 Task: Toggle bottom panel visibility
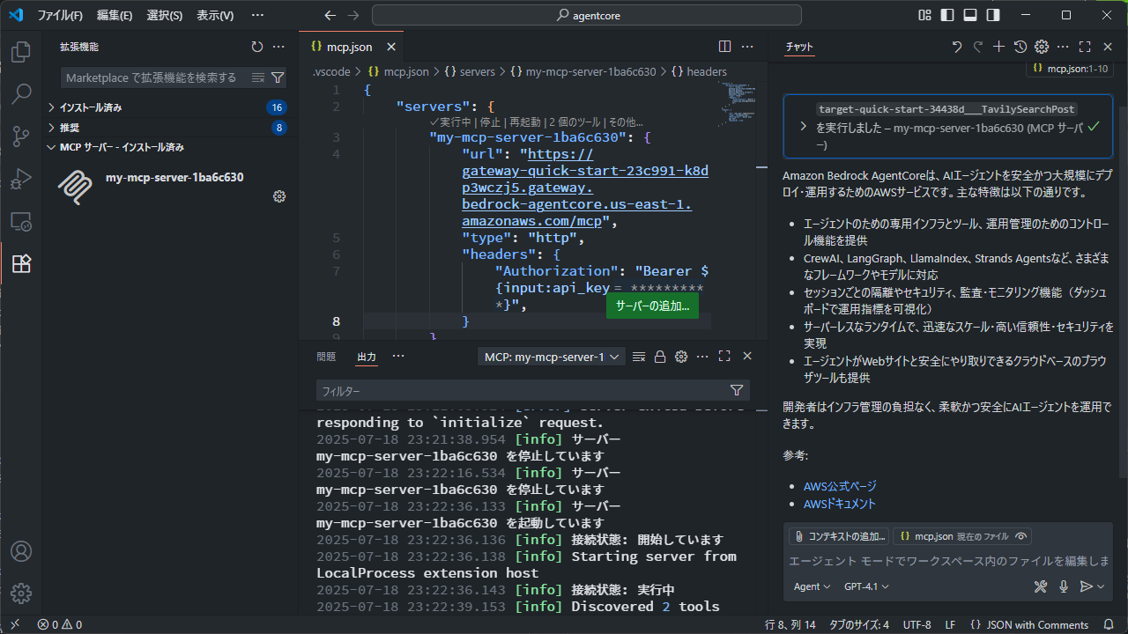[970, 15]
